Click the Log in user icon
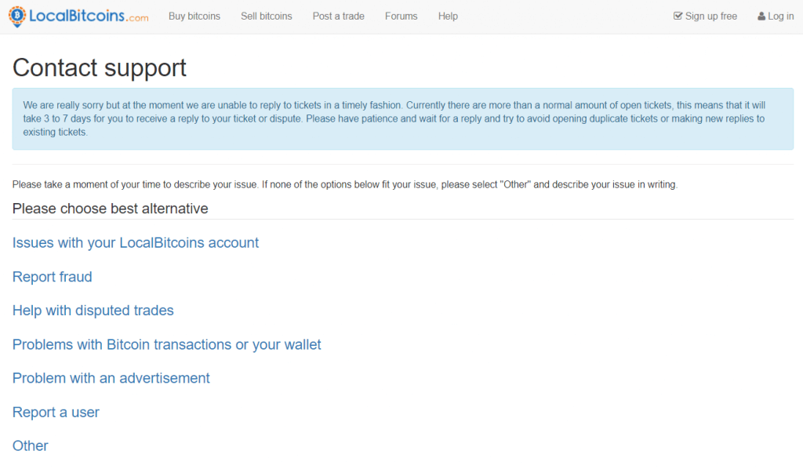Viewport: 803px width, 469px height. [761, 16]
